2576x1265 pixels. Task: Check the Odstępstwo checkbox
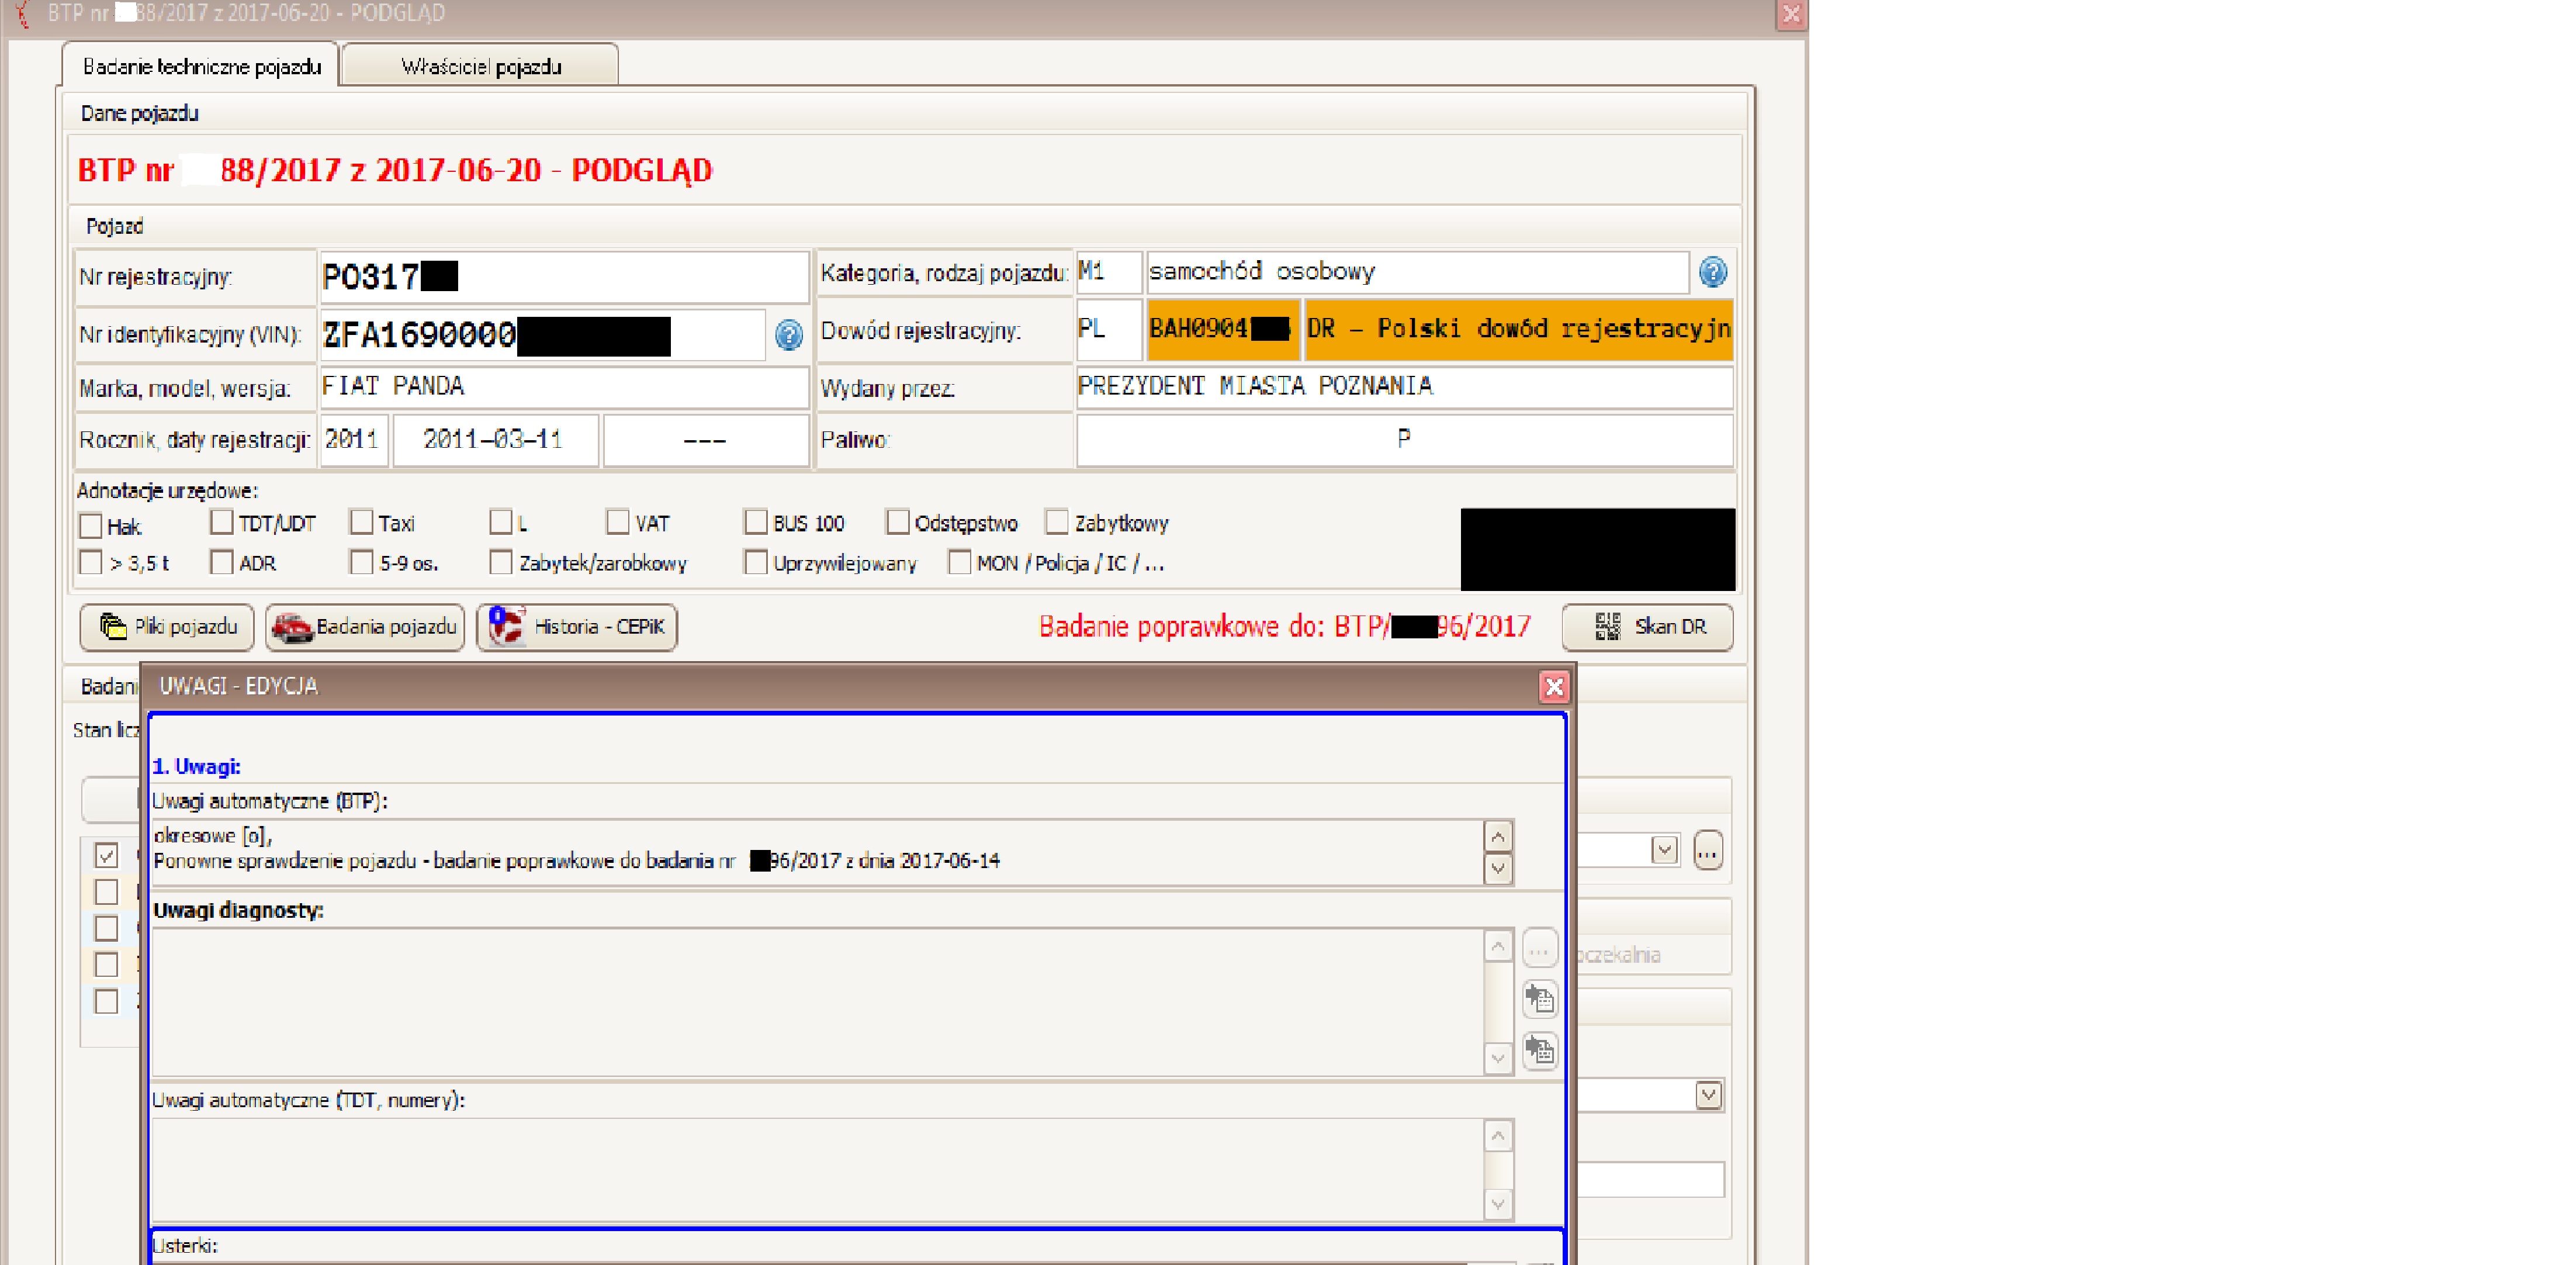(897, 523)
